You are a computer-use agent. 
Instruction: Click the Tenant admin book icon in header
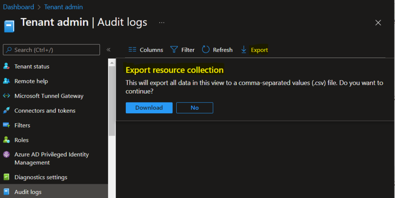click(x=9, y=27)
